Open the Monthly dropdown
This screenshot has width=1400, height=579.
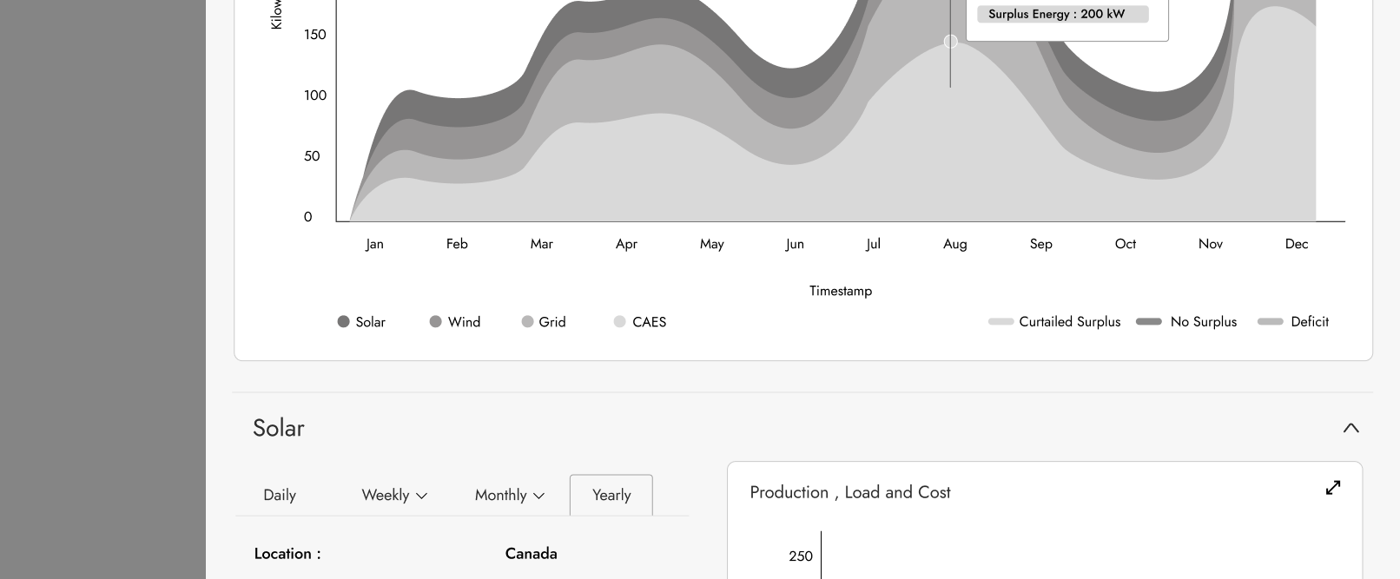[509, 495]
